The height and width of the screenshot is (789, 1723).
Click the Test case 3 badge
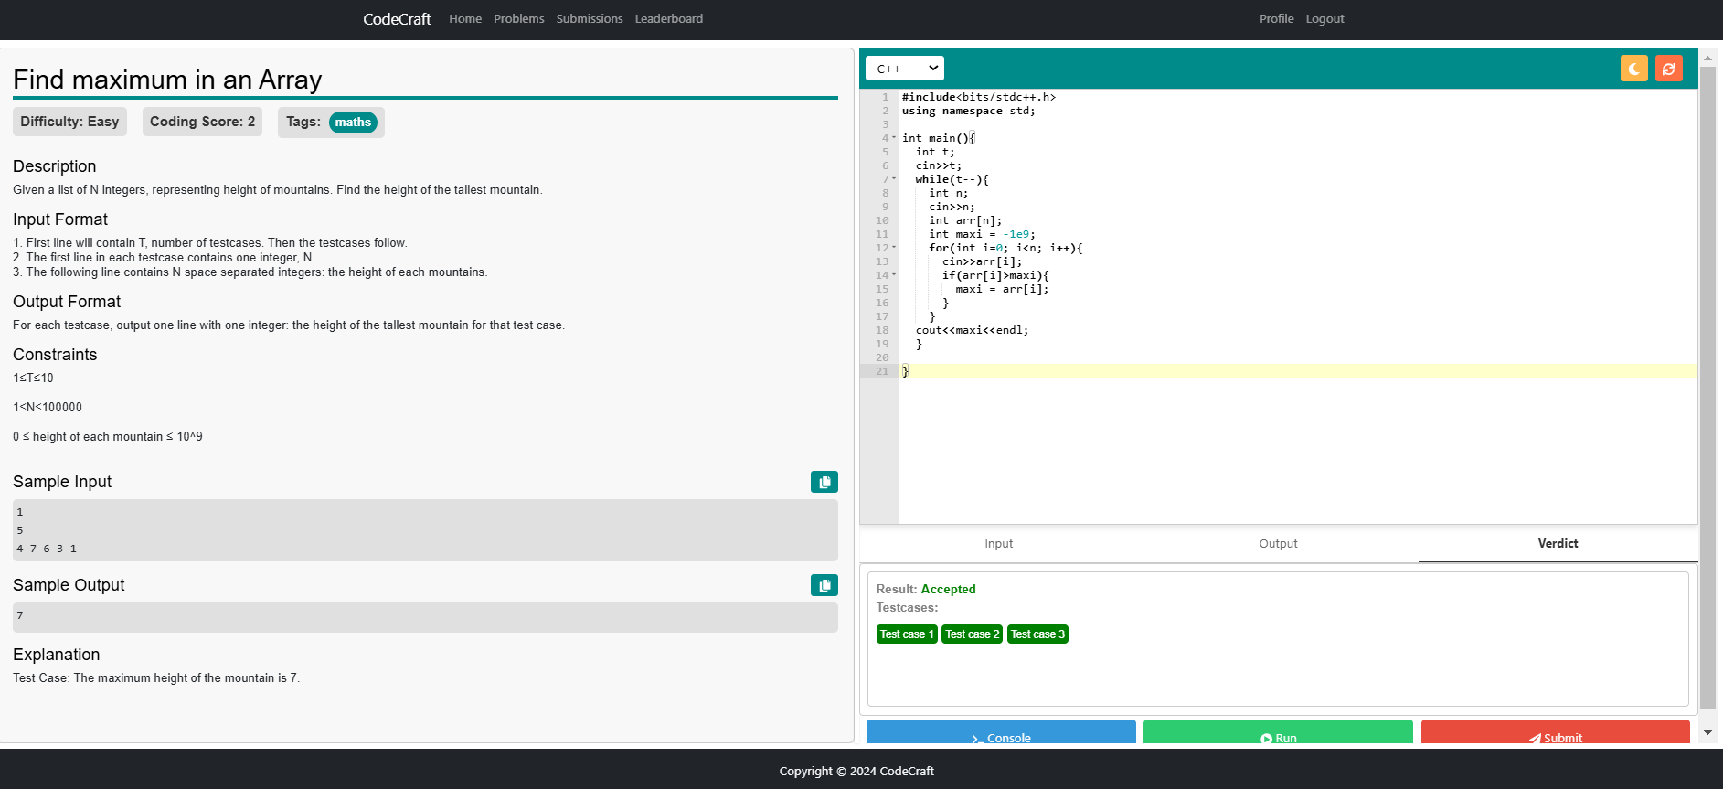[1037, 634]
